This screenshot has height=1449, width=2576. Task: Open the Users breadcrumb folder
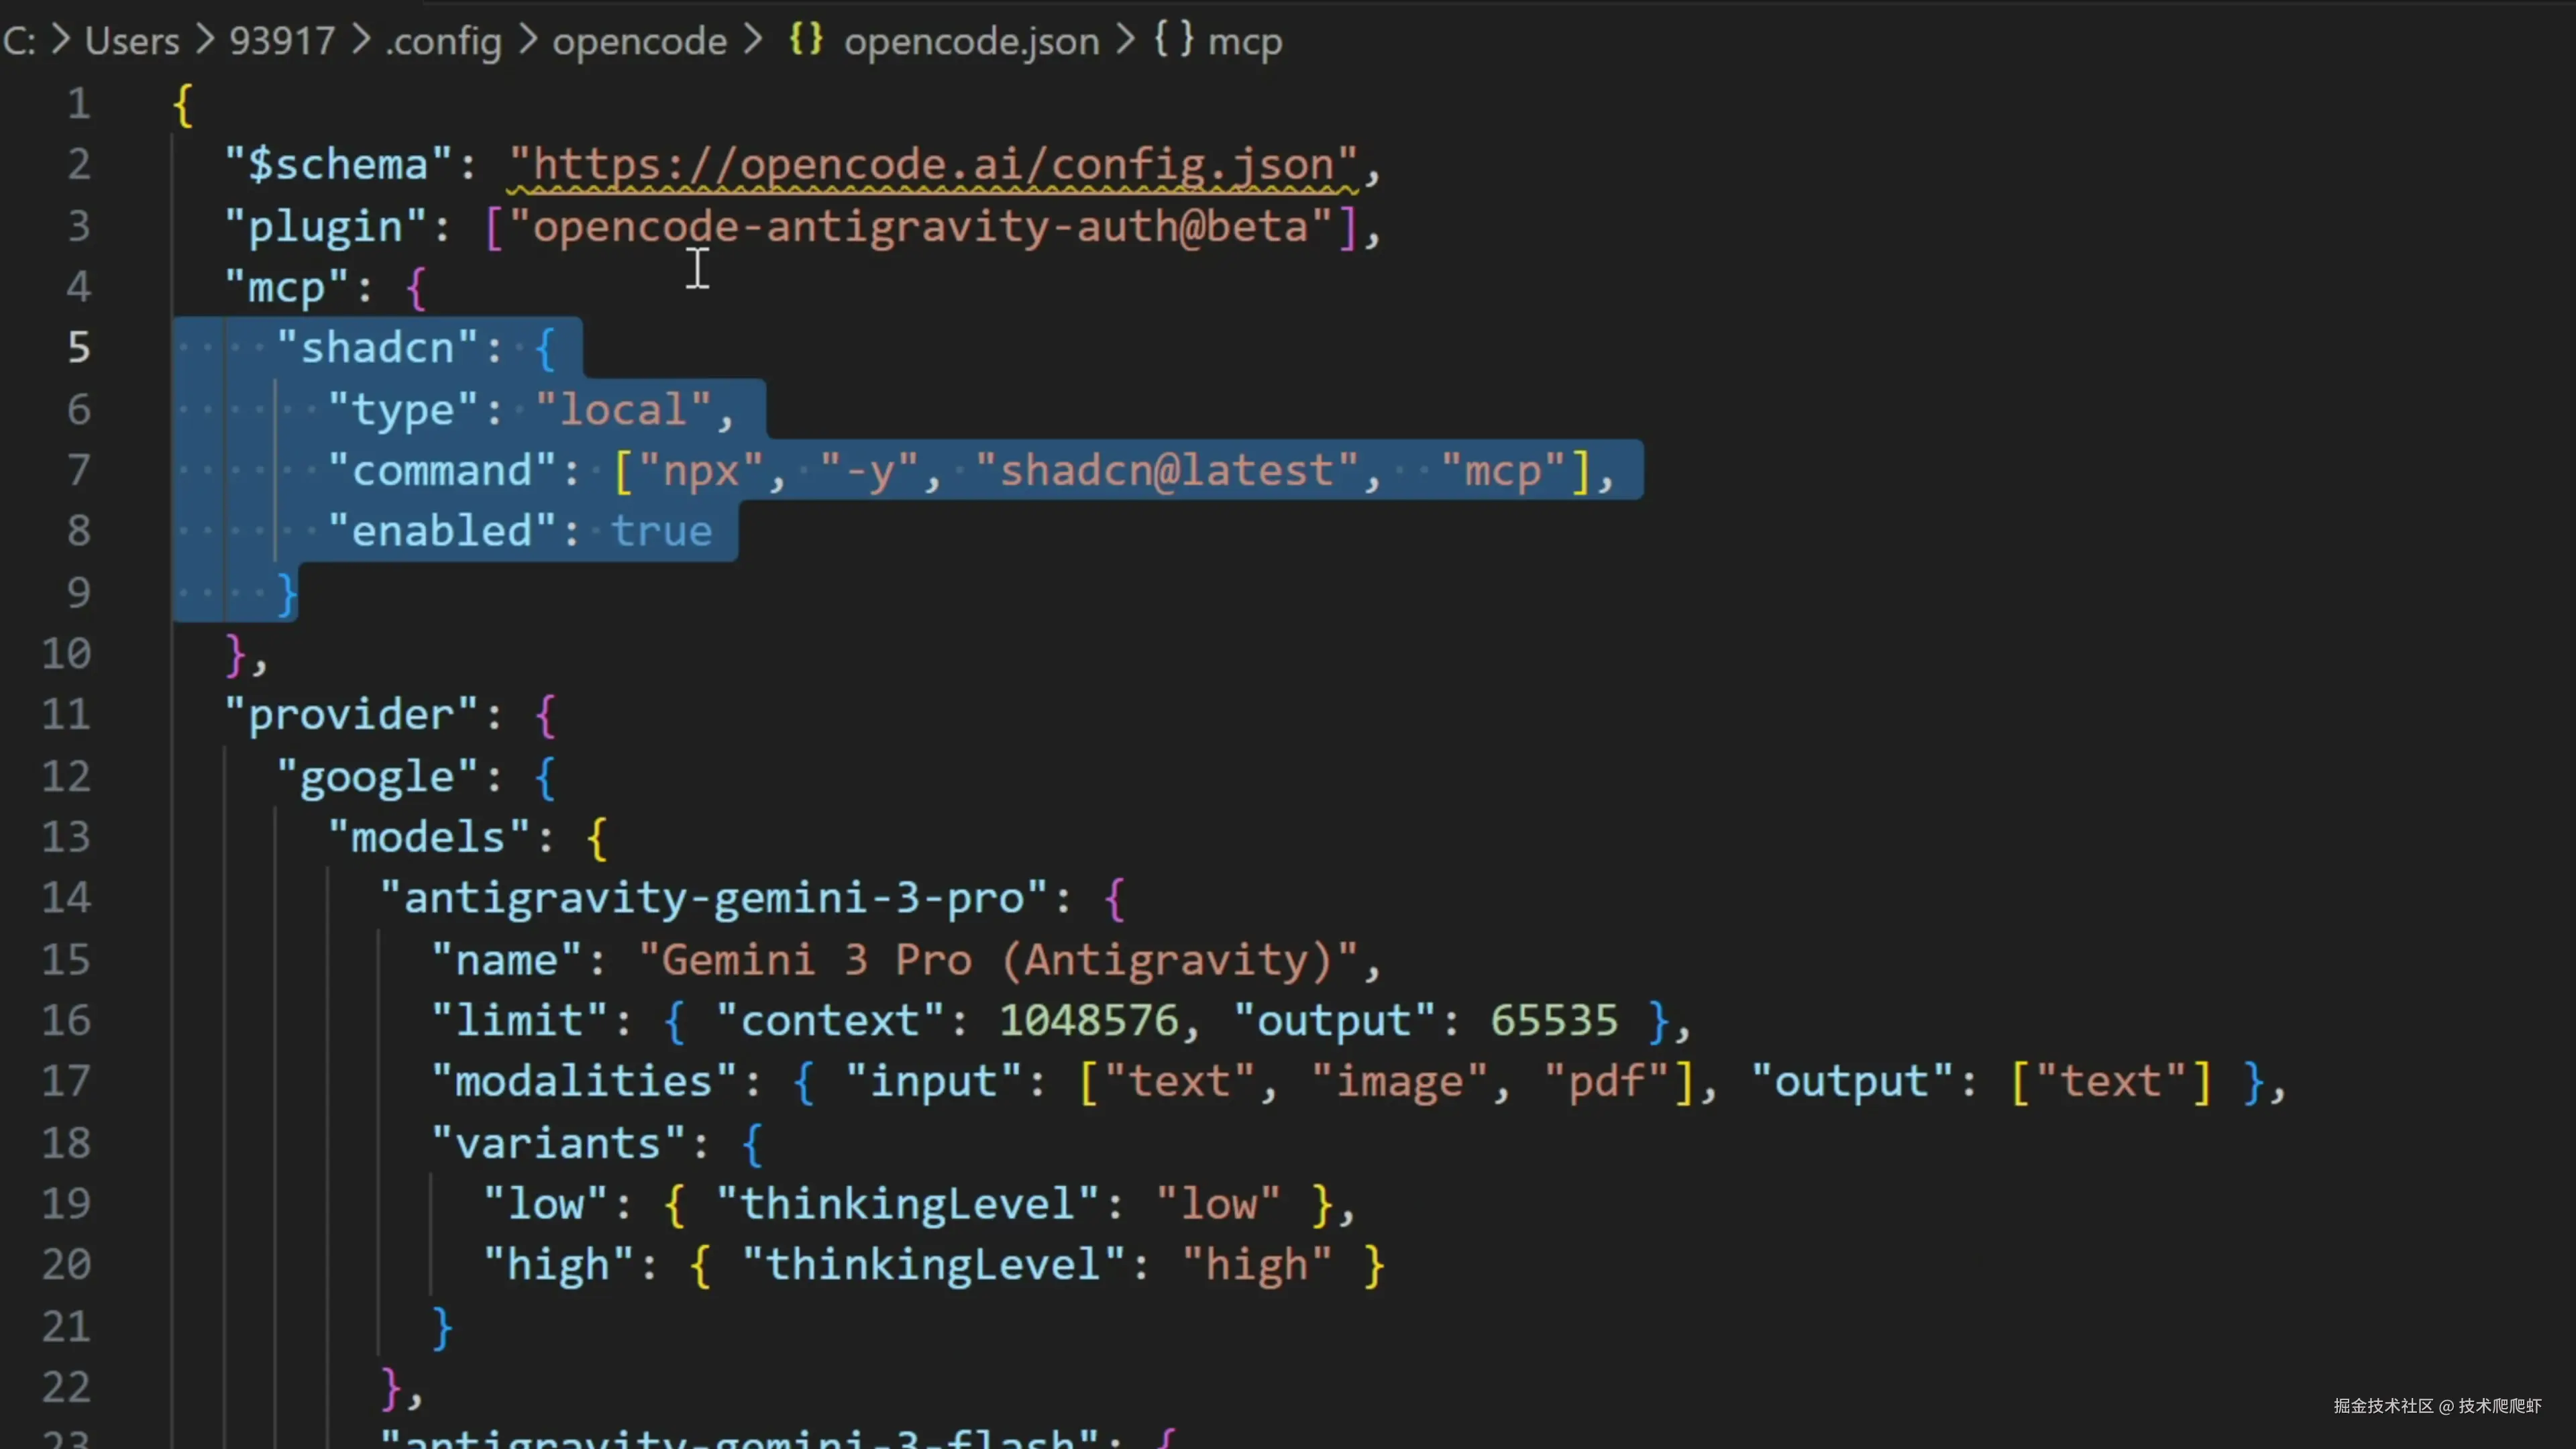(132, 41)
